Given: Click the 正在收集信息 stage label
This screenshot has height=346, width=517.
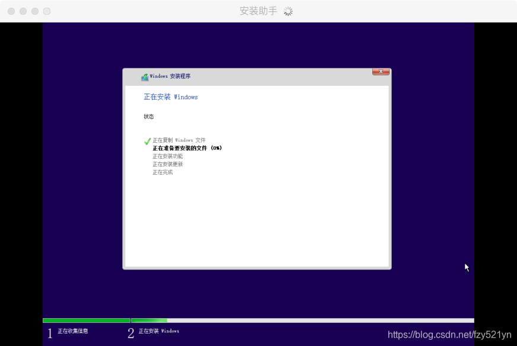Looking at the screenshot, I should (x=73, y=331).
